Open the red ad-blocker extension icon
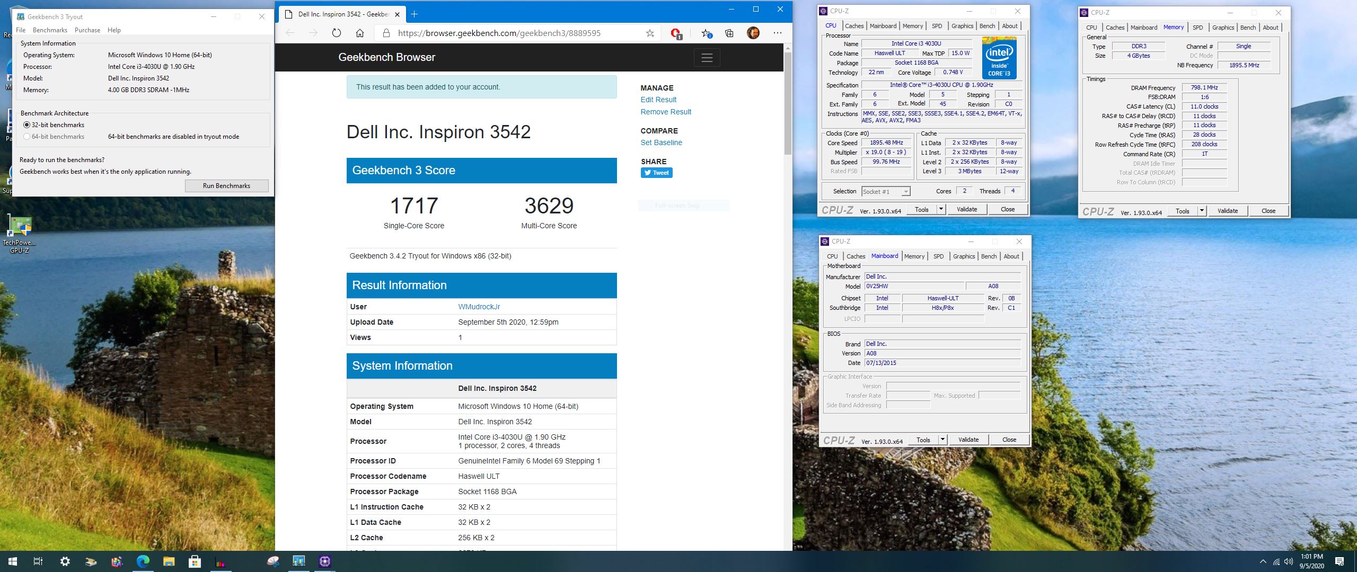Image resolution: width=1357 pixels, height=572 pixels. [x=676, y=33]
